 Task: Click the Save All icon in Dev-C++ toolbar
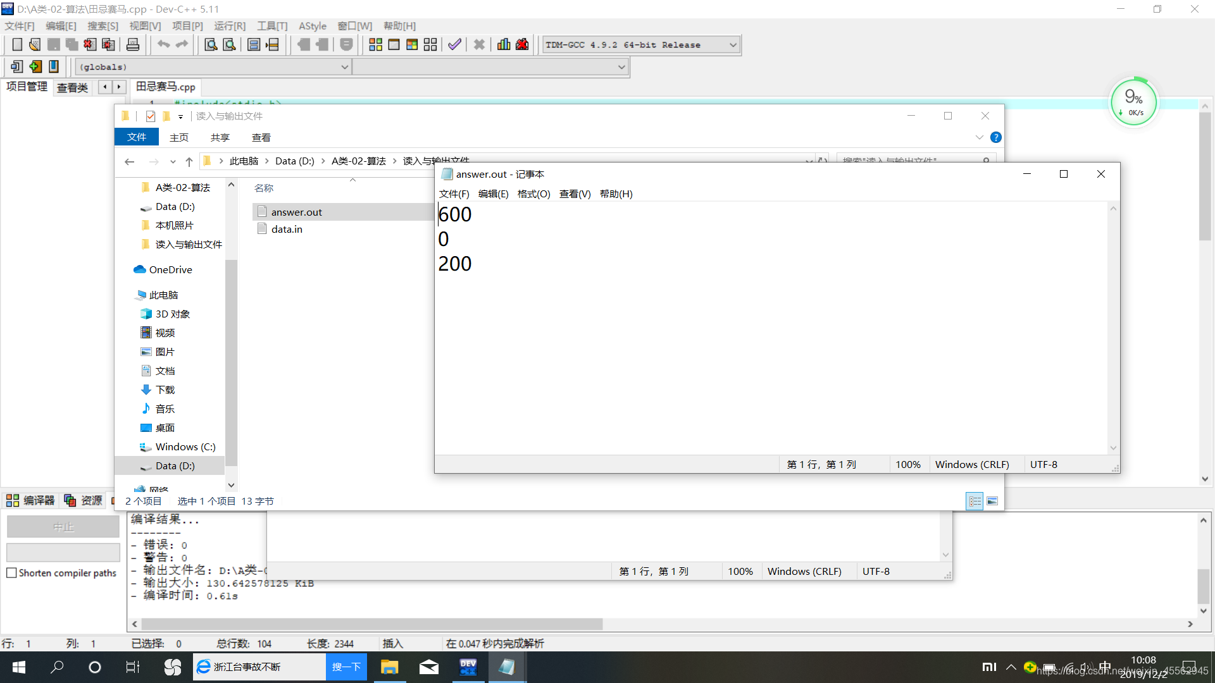coord(72,45)
